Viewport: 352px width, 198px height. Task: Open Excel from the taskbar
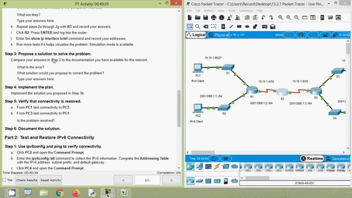[124, 193]
